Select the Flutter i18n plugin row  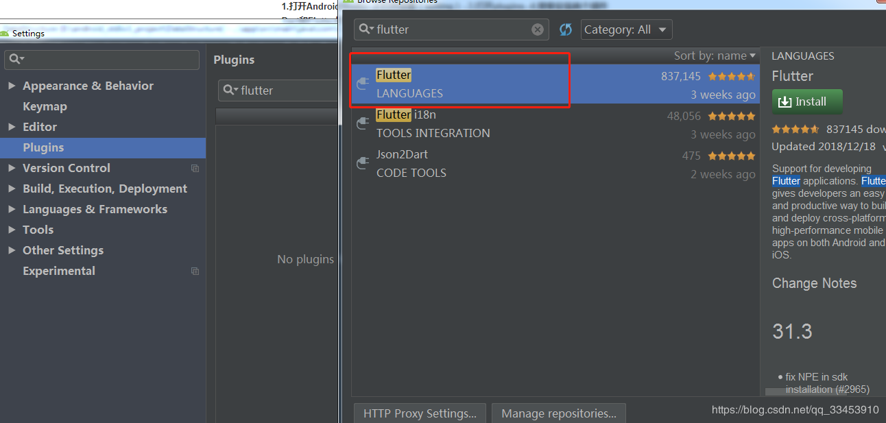tap(555, 124)
